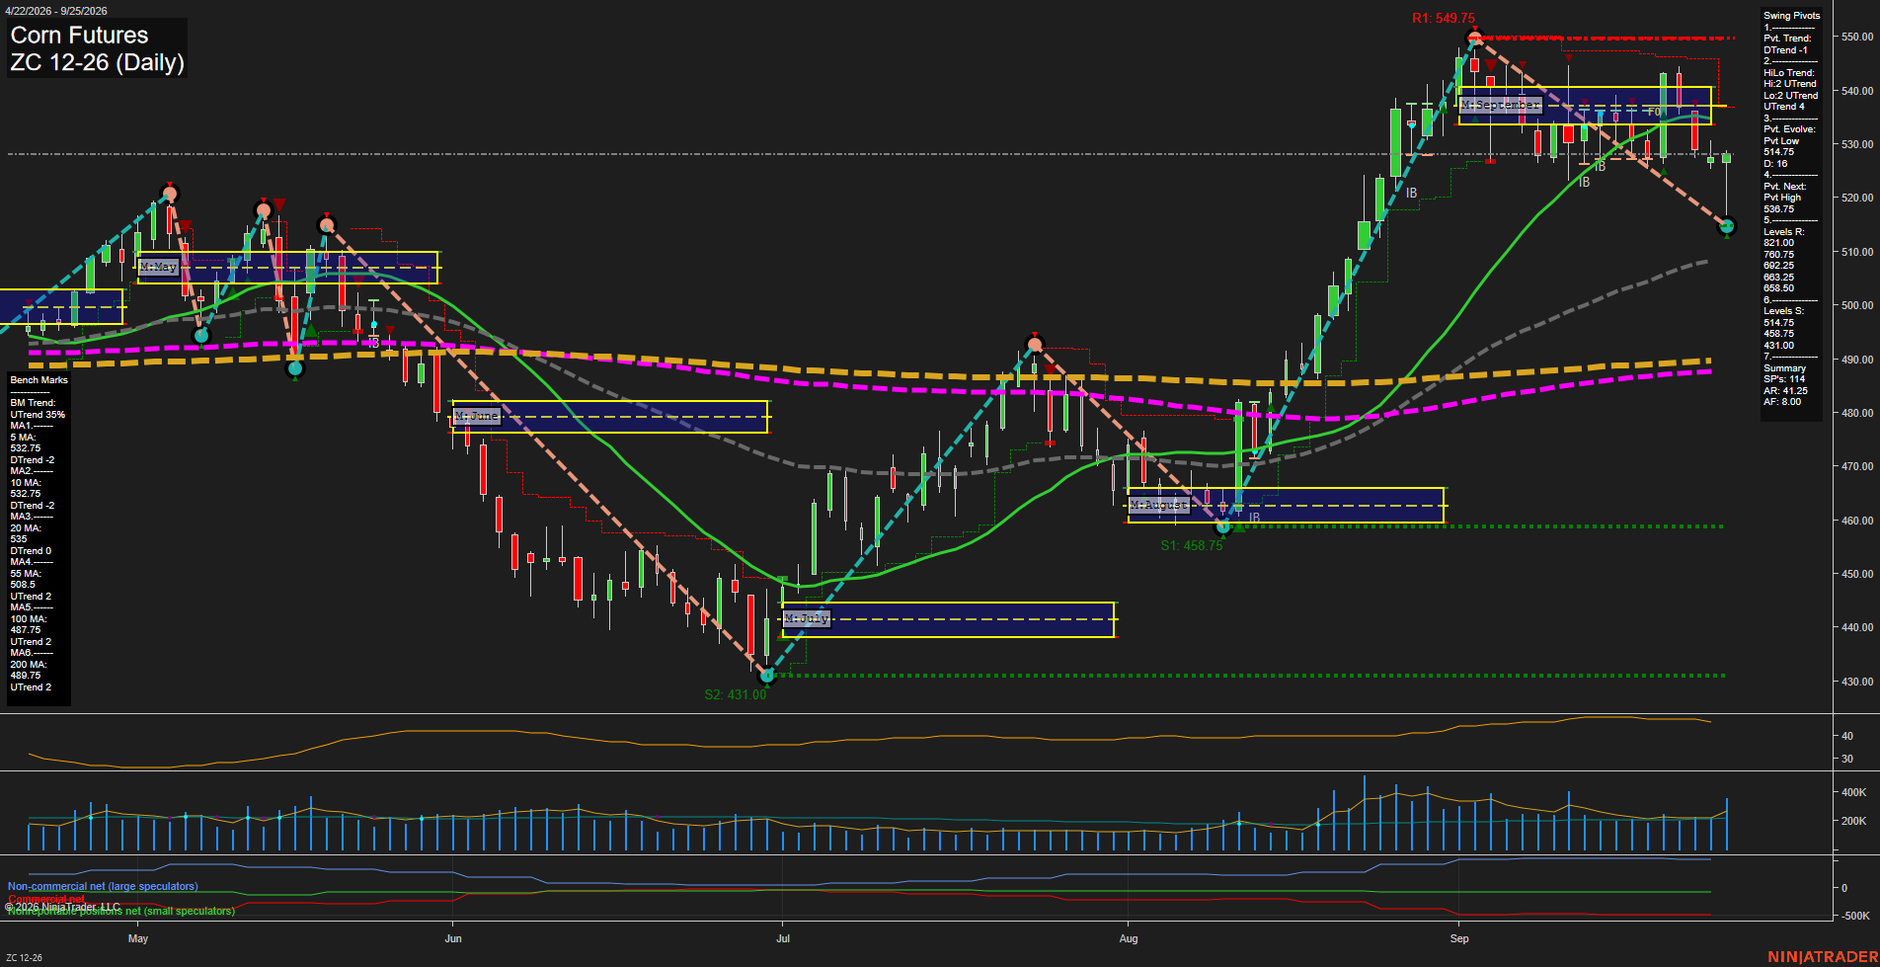Click the Levels R: heading
Screen dimensions: 1880x967
click(x=1783, y=232)
